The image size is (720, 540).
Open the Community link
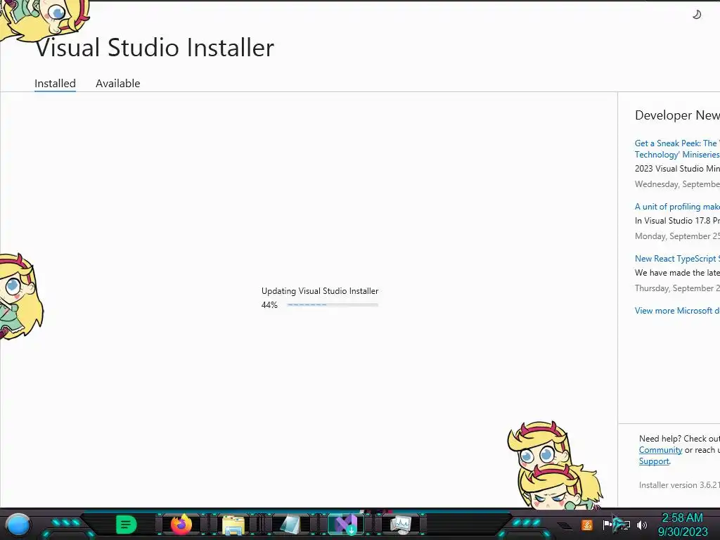[660, 450]
